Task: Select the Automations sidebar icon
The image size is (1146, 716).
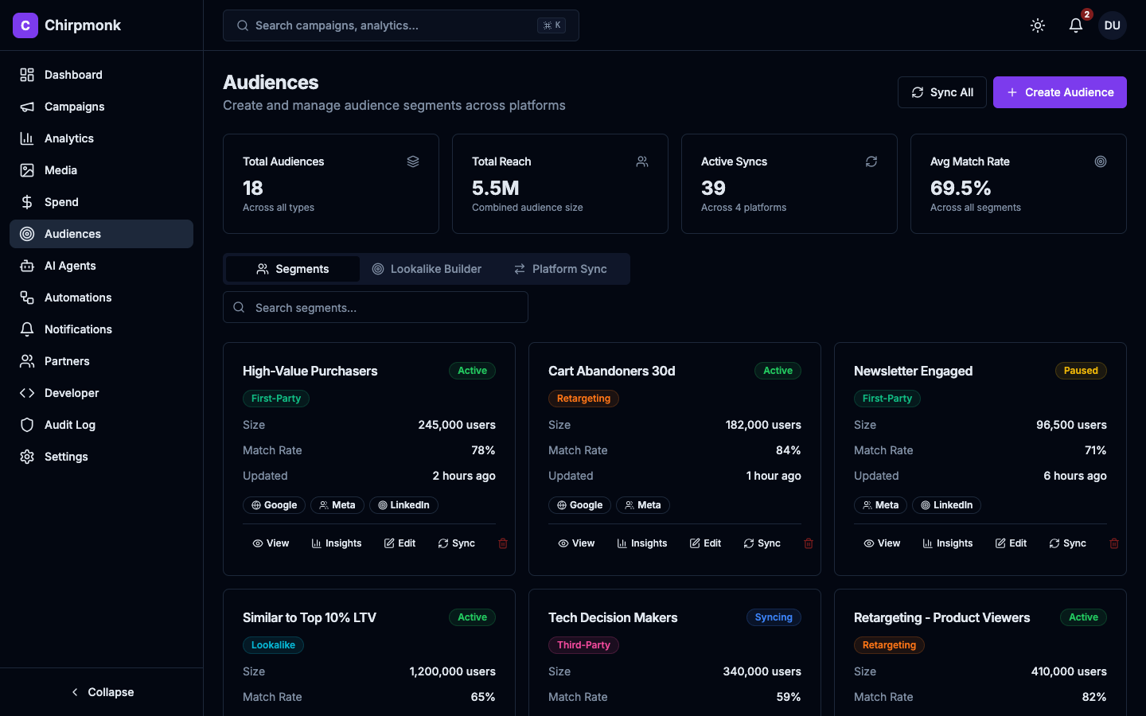Action: point(26,298)
